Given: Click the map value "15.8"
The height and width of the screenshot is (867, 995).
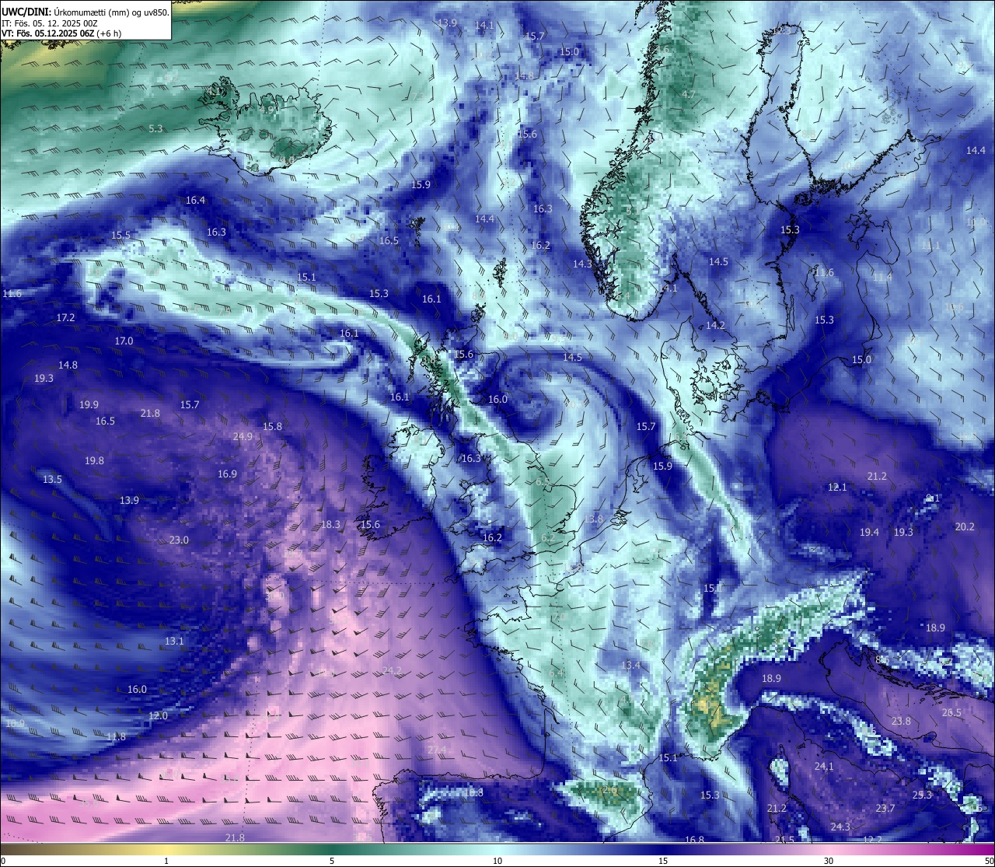Looking at the screenshot, I should point(272,426).
